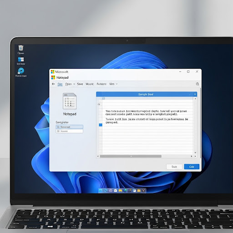Image resolution: width=233 pixels, height=233 pixels.
Task: Open the Edge desktop shortcut
Action: click(x=21, y=71)
